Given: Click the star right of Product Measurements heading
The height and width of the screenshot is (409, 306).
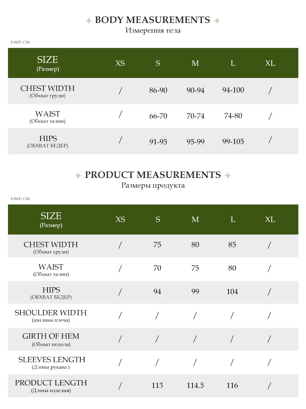Looking at the screenshot, I should (x=228, y=175).
